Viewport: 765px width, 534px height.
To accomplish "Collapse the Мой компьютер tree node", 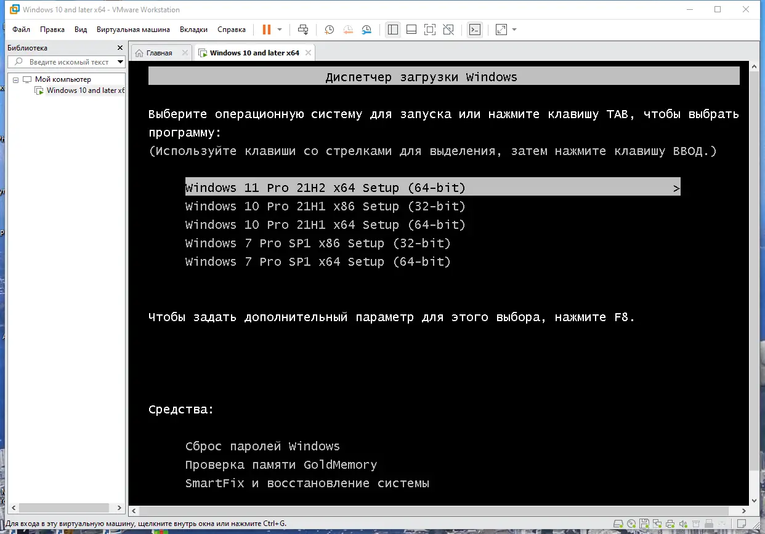I will 16,80.
